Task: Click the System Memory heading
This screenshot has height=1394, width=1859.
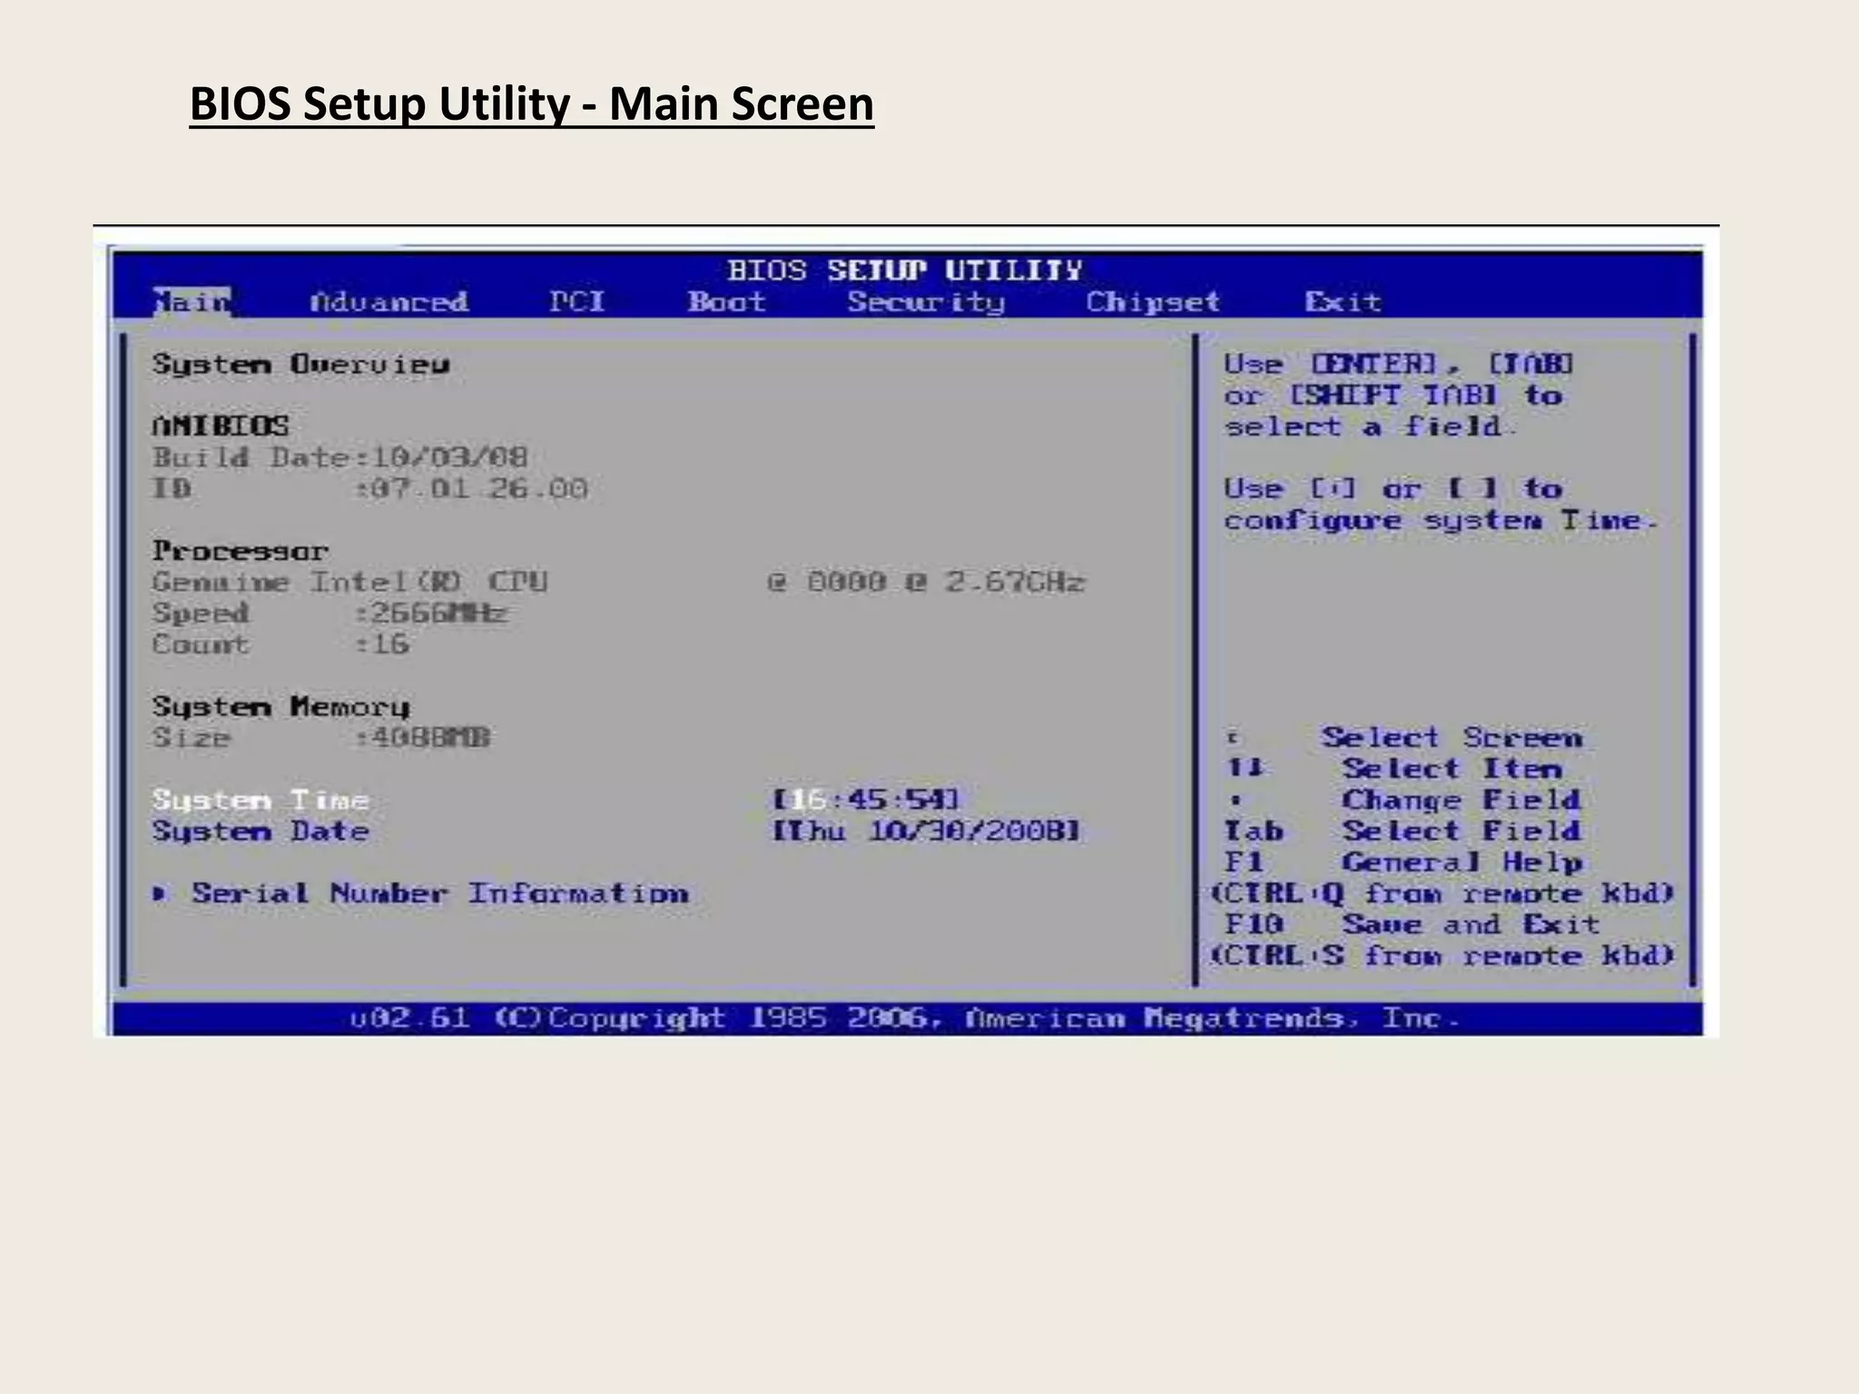Action: click(281, 707)
